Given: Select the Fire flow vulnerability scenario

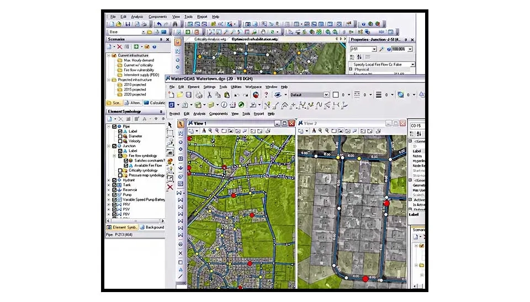Looking at the screenshot, I should (x=138, y=70).
